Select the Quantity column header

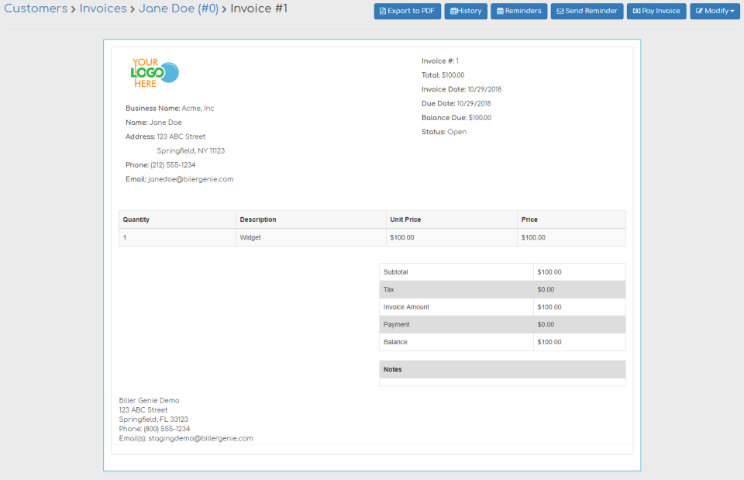tap(136, 219)
